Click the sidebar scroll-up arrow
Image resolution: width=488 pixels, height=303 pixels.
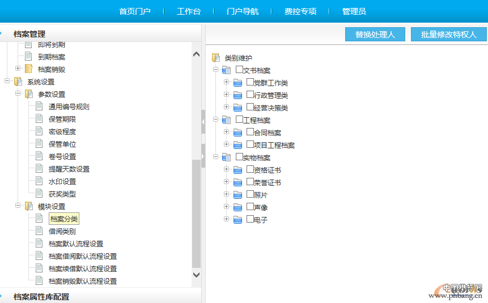[x=196, y=54]
